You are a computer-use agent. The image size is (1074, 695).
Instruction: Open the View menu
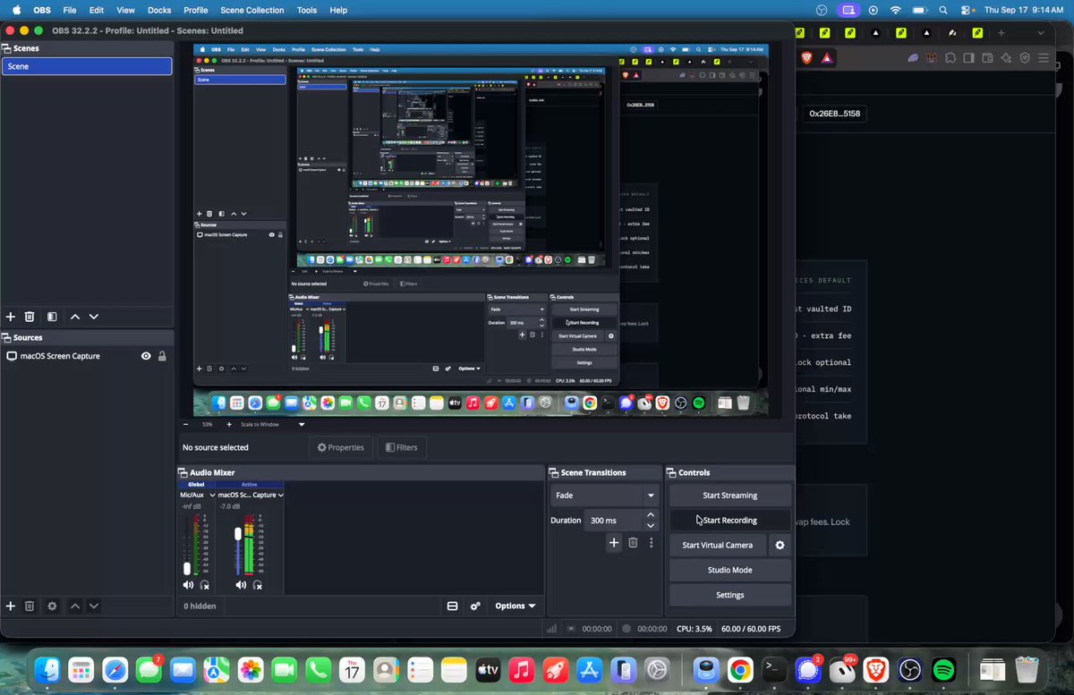[x=125, y=10]
